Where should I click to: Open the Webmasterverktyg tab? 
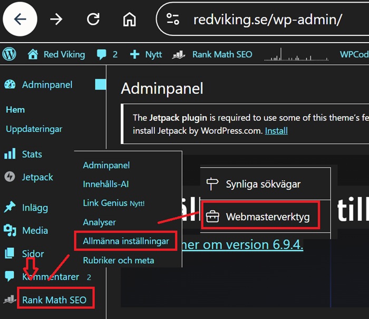(x=267, y=217)
